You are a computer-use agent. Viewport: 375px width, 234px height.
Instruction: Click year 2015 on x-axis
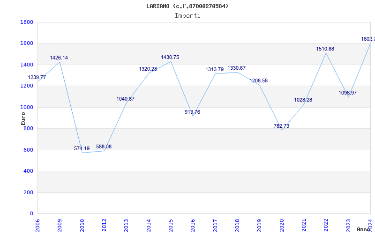[171, 226]
